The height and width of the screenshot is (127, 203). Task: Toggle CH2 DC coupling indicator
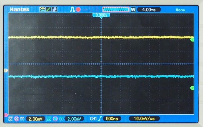tap(49, 119)
